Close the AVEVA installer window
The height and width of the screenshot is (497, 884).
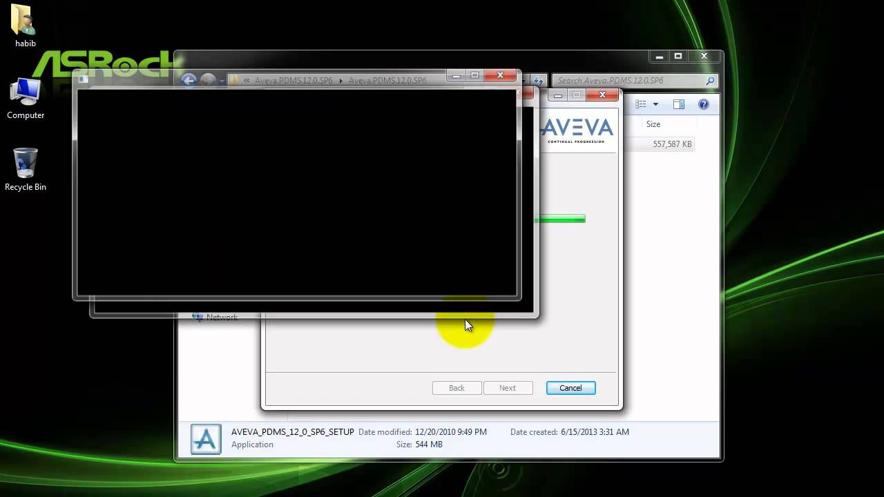click(602, 95)
